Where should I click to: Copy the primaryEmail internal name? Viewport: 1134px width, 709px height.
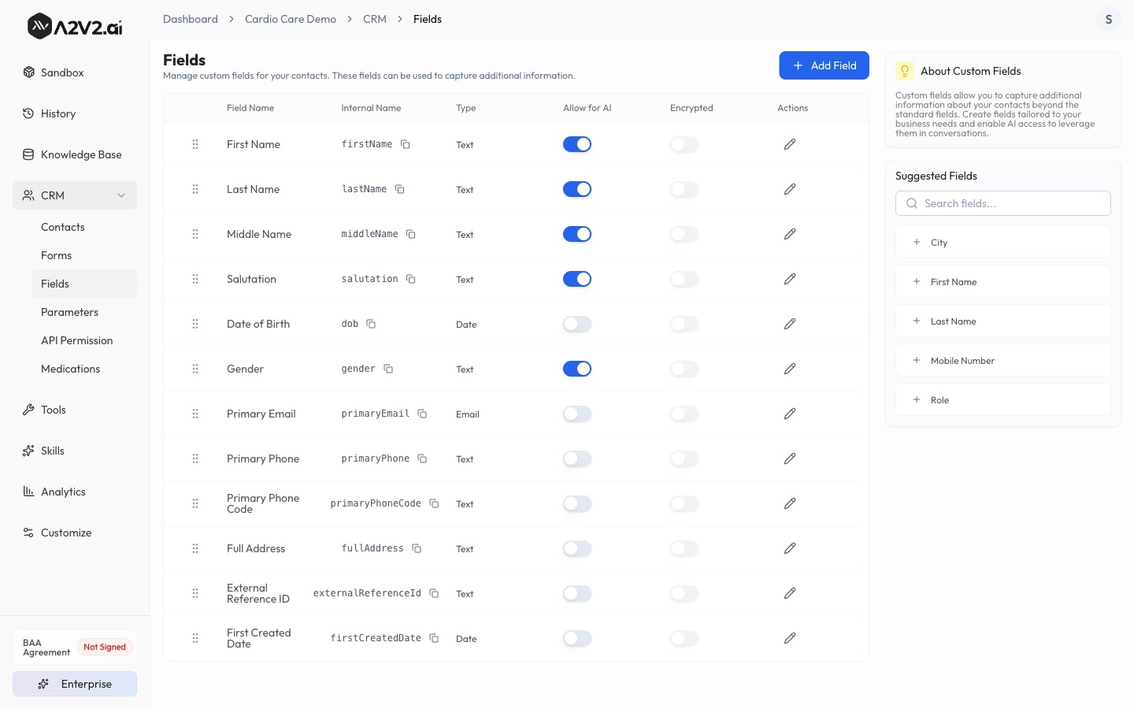(422, 414)
